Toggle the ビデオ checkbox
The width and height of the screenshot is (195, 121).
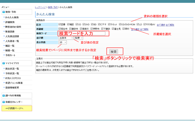click(x=99, y=24)
